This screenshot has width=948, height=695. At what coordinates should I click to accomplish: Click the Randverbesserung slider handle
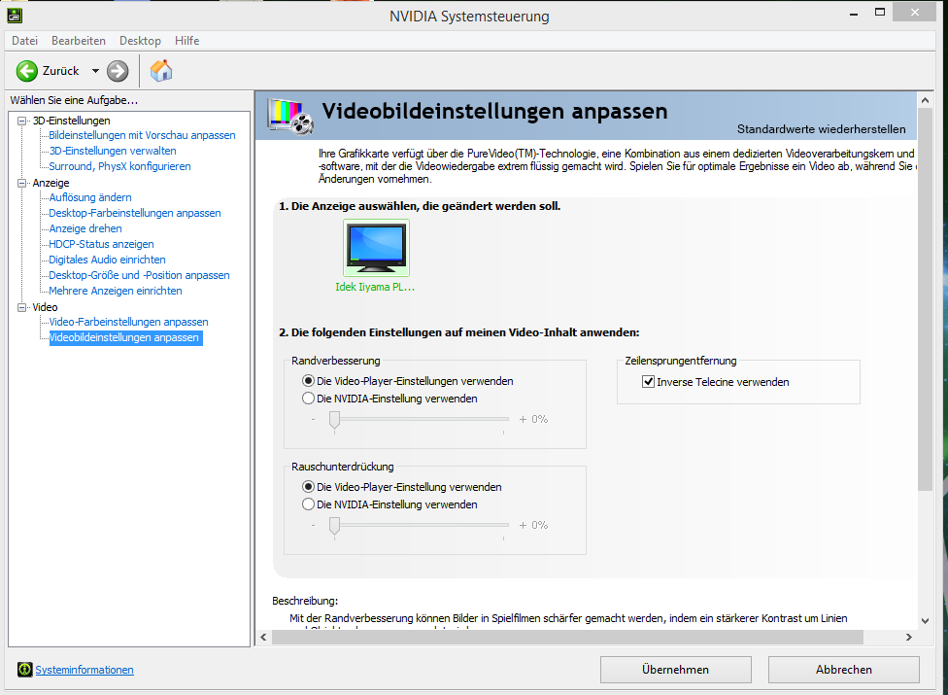pos(334,420)
